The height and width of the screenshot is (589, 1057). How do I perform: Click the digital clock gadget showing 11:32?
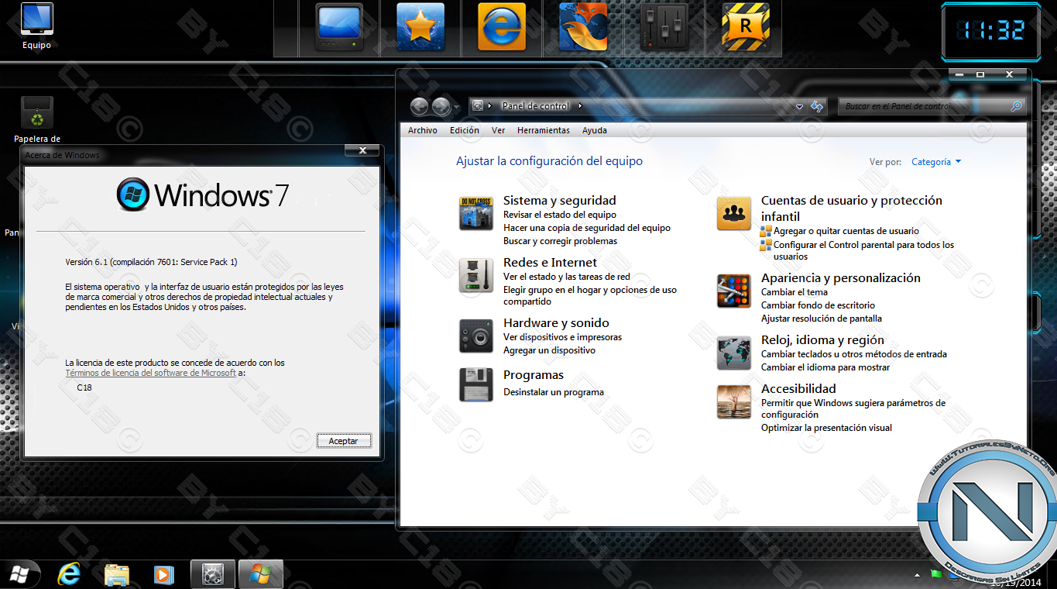tap(991, 31)
